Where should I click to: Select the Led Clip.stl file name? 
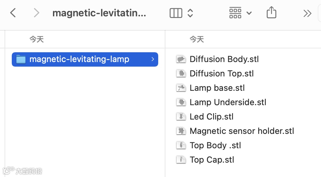(211, 117)
